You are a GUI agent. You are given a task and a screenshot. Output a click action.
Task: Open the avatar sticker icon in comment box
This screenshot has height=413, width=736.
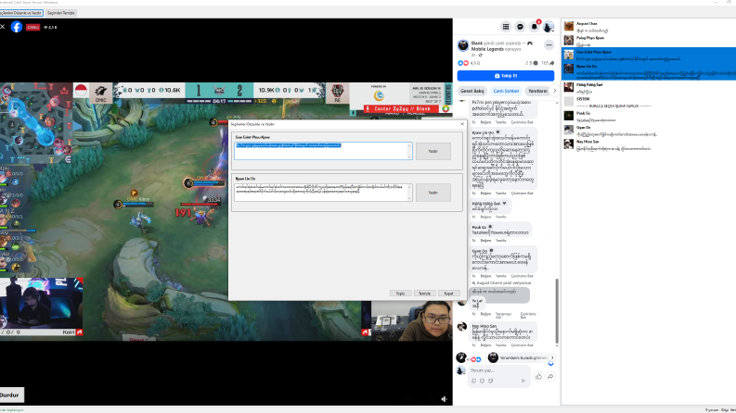pos(473,381)
